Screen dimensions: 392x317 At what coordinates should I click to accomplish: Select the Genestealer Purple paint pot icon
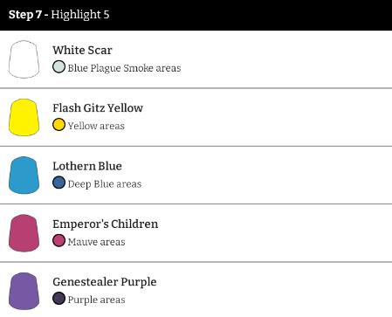pyautogui.click(x=24, y=291)
